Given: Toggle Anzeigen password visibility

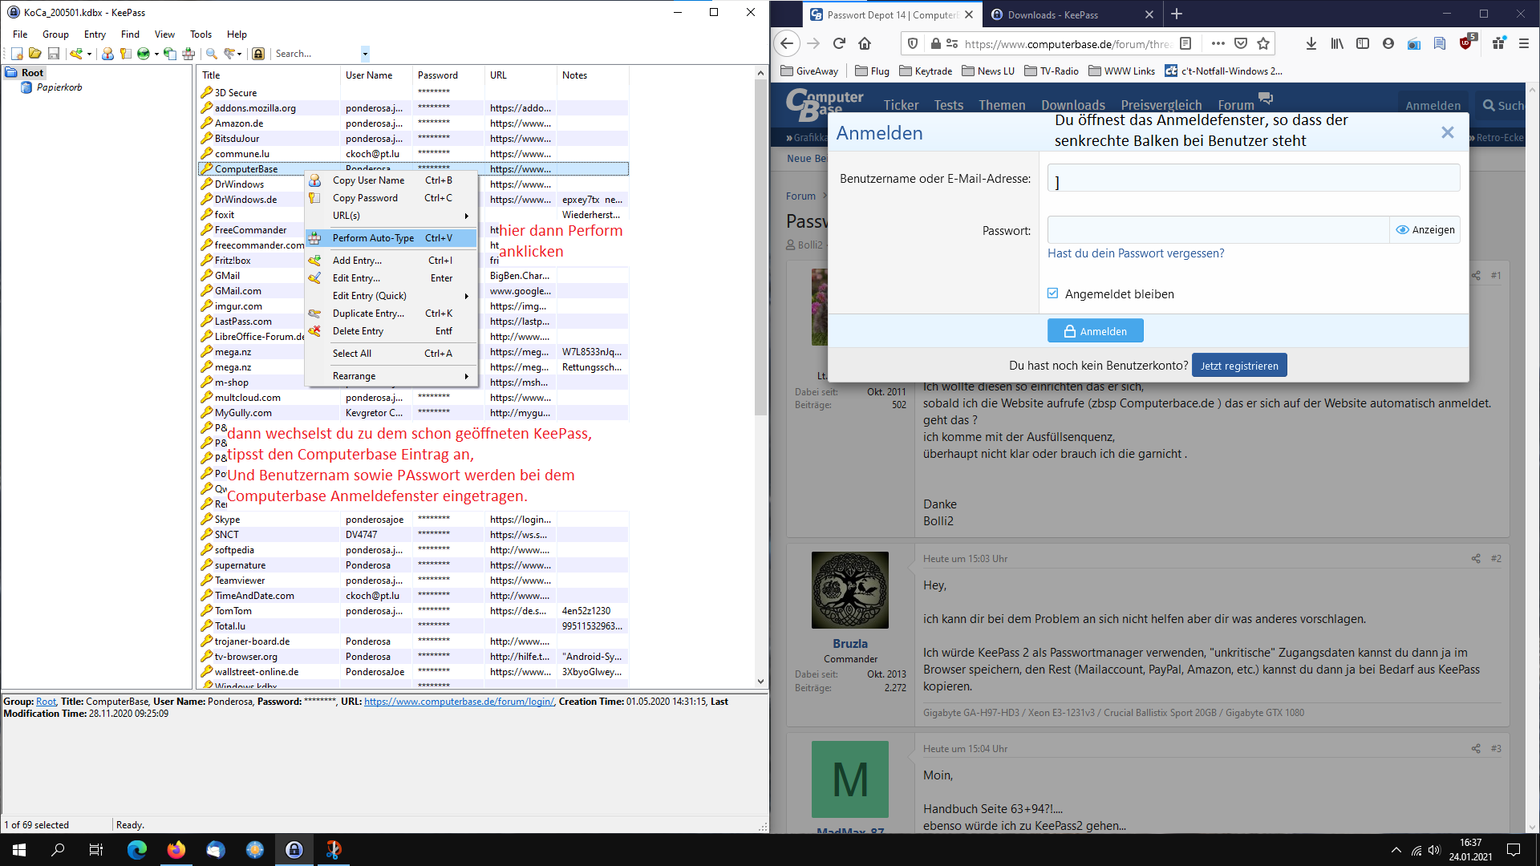Looking at the screenshot, I should coord(1425,230).
